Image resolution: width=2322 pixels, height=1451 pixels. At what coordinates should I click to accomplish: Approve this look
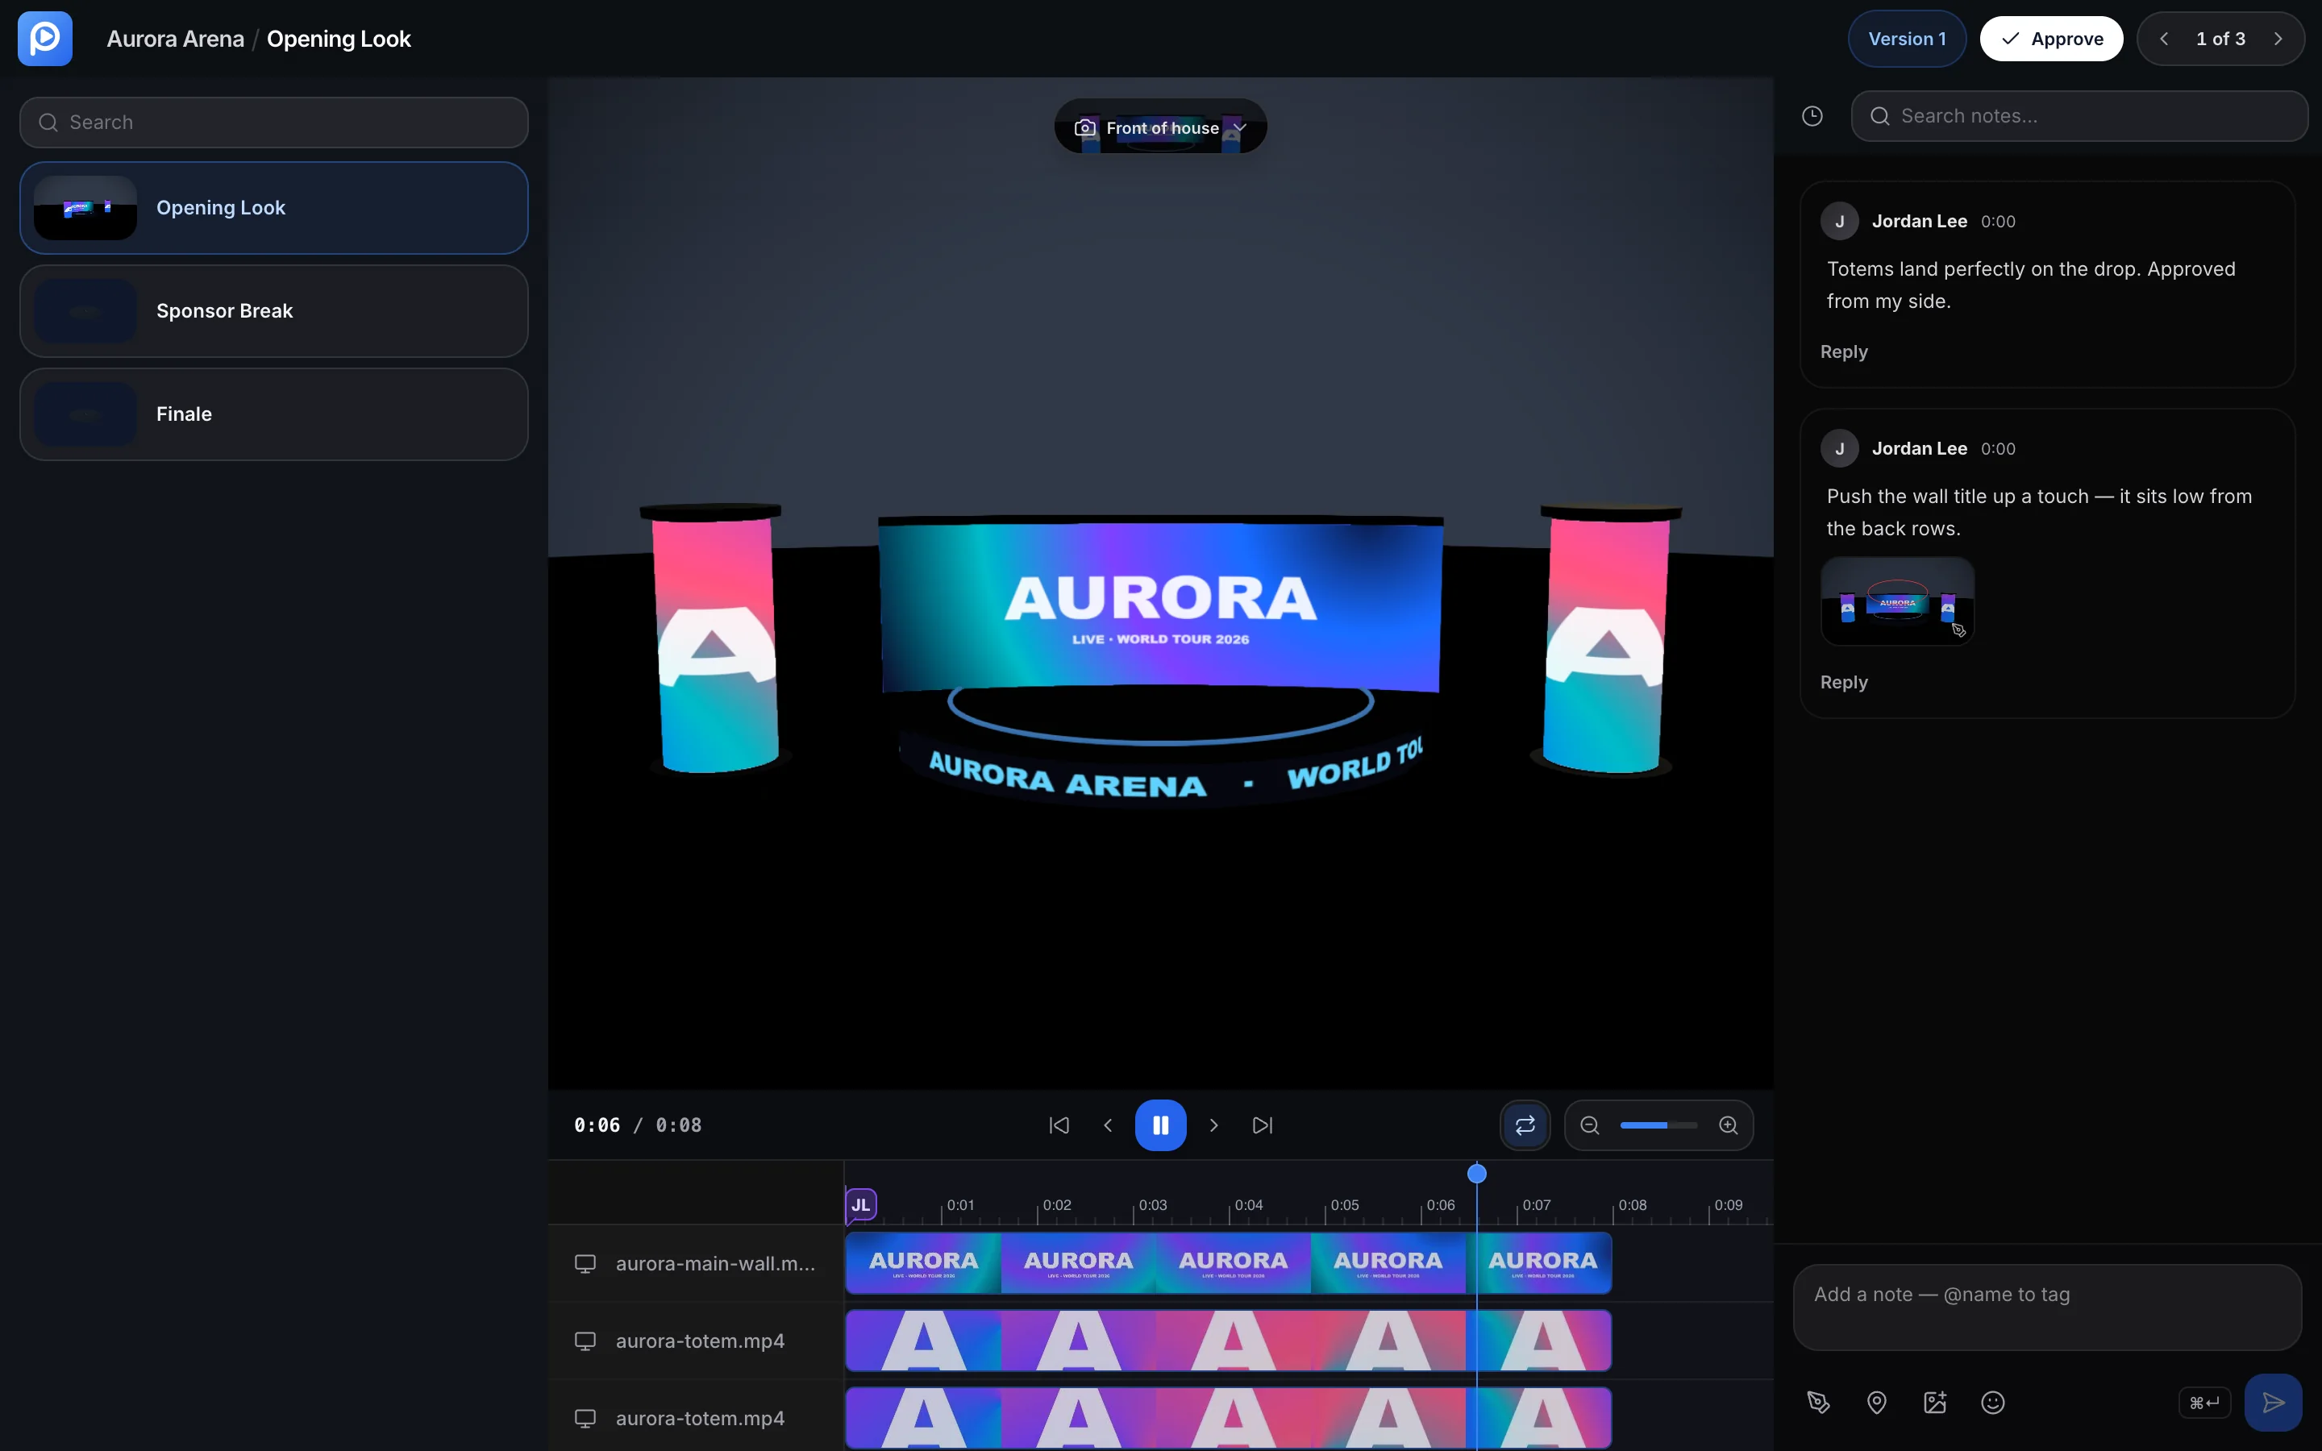click(2051, 39)
